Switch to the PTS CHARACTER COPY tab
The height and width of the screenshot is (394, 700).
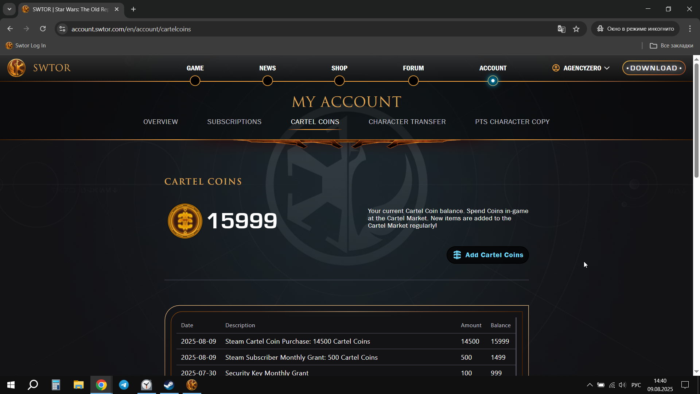(512, 122)
